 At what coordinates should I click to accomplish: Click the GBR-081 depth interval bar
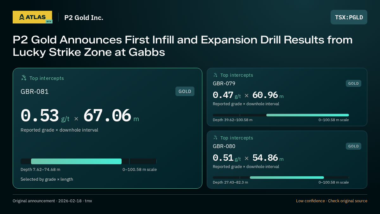(76, 161)
